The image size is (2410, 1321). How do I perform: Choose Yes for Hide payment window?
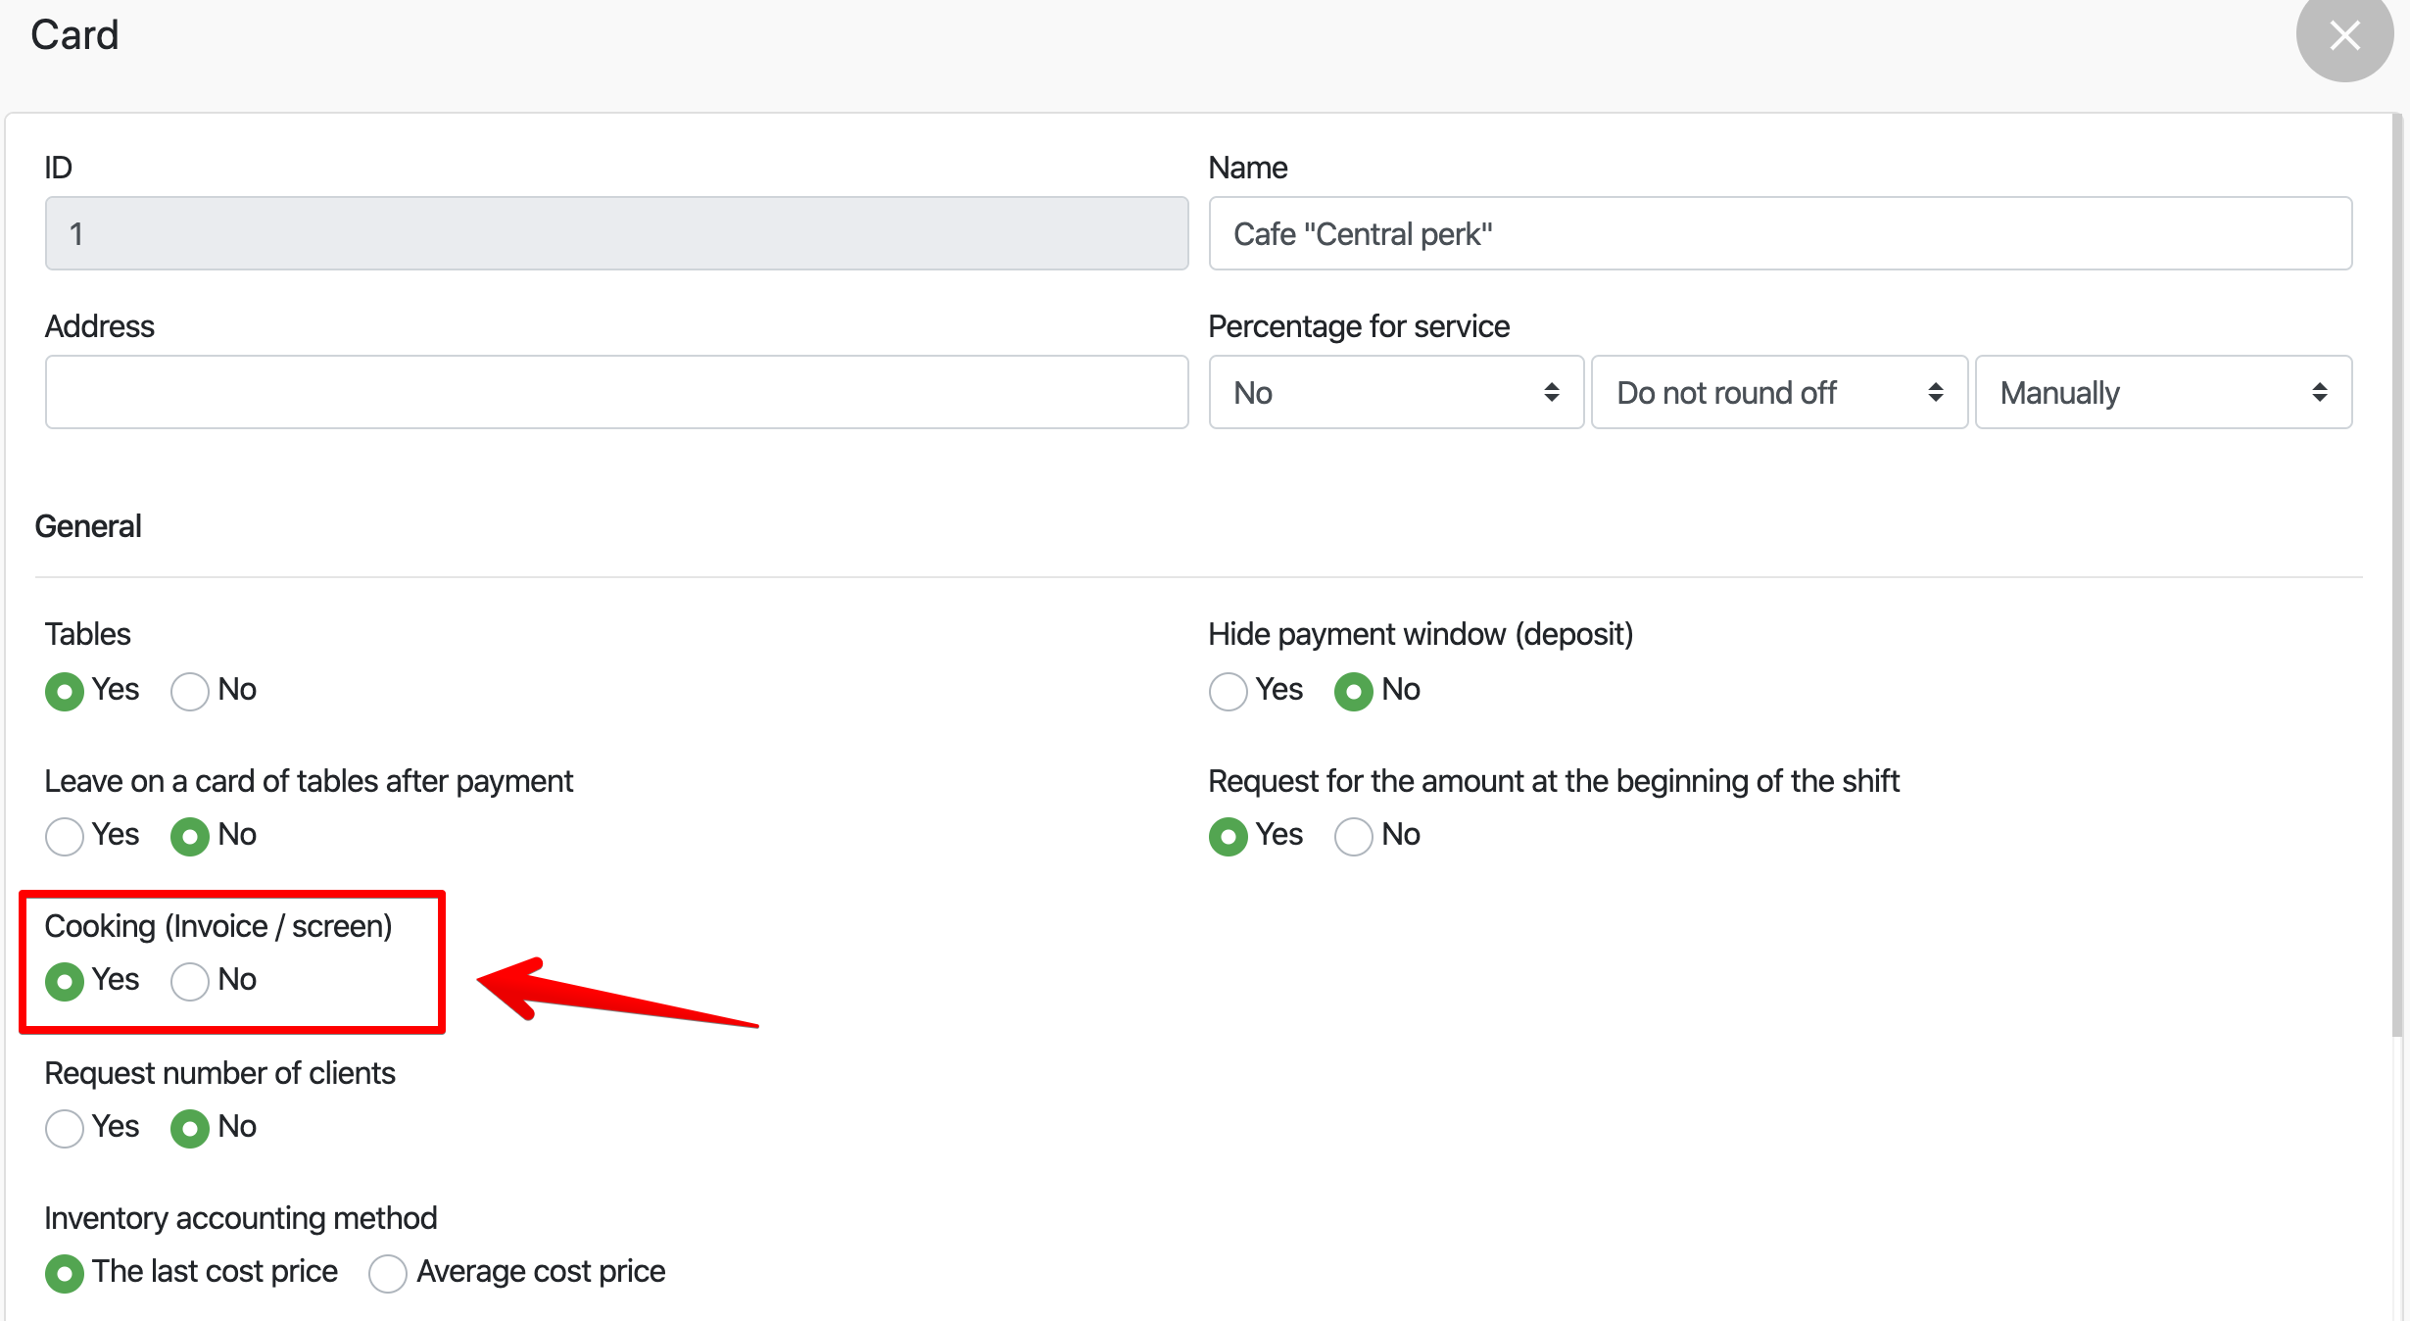tap(1228, 691)
